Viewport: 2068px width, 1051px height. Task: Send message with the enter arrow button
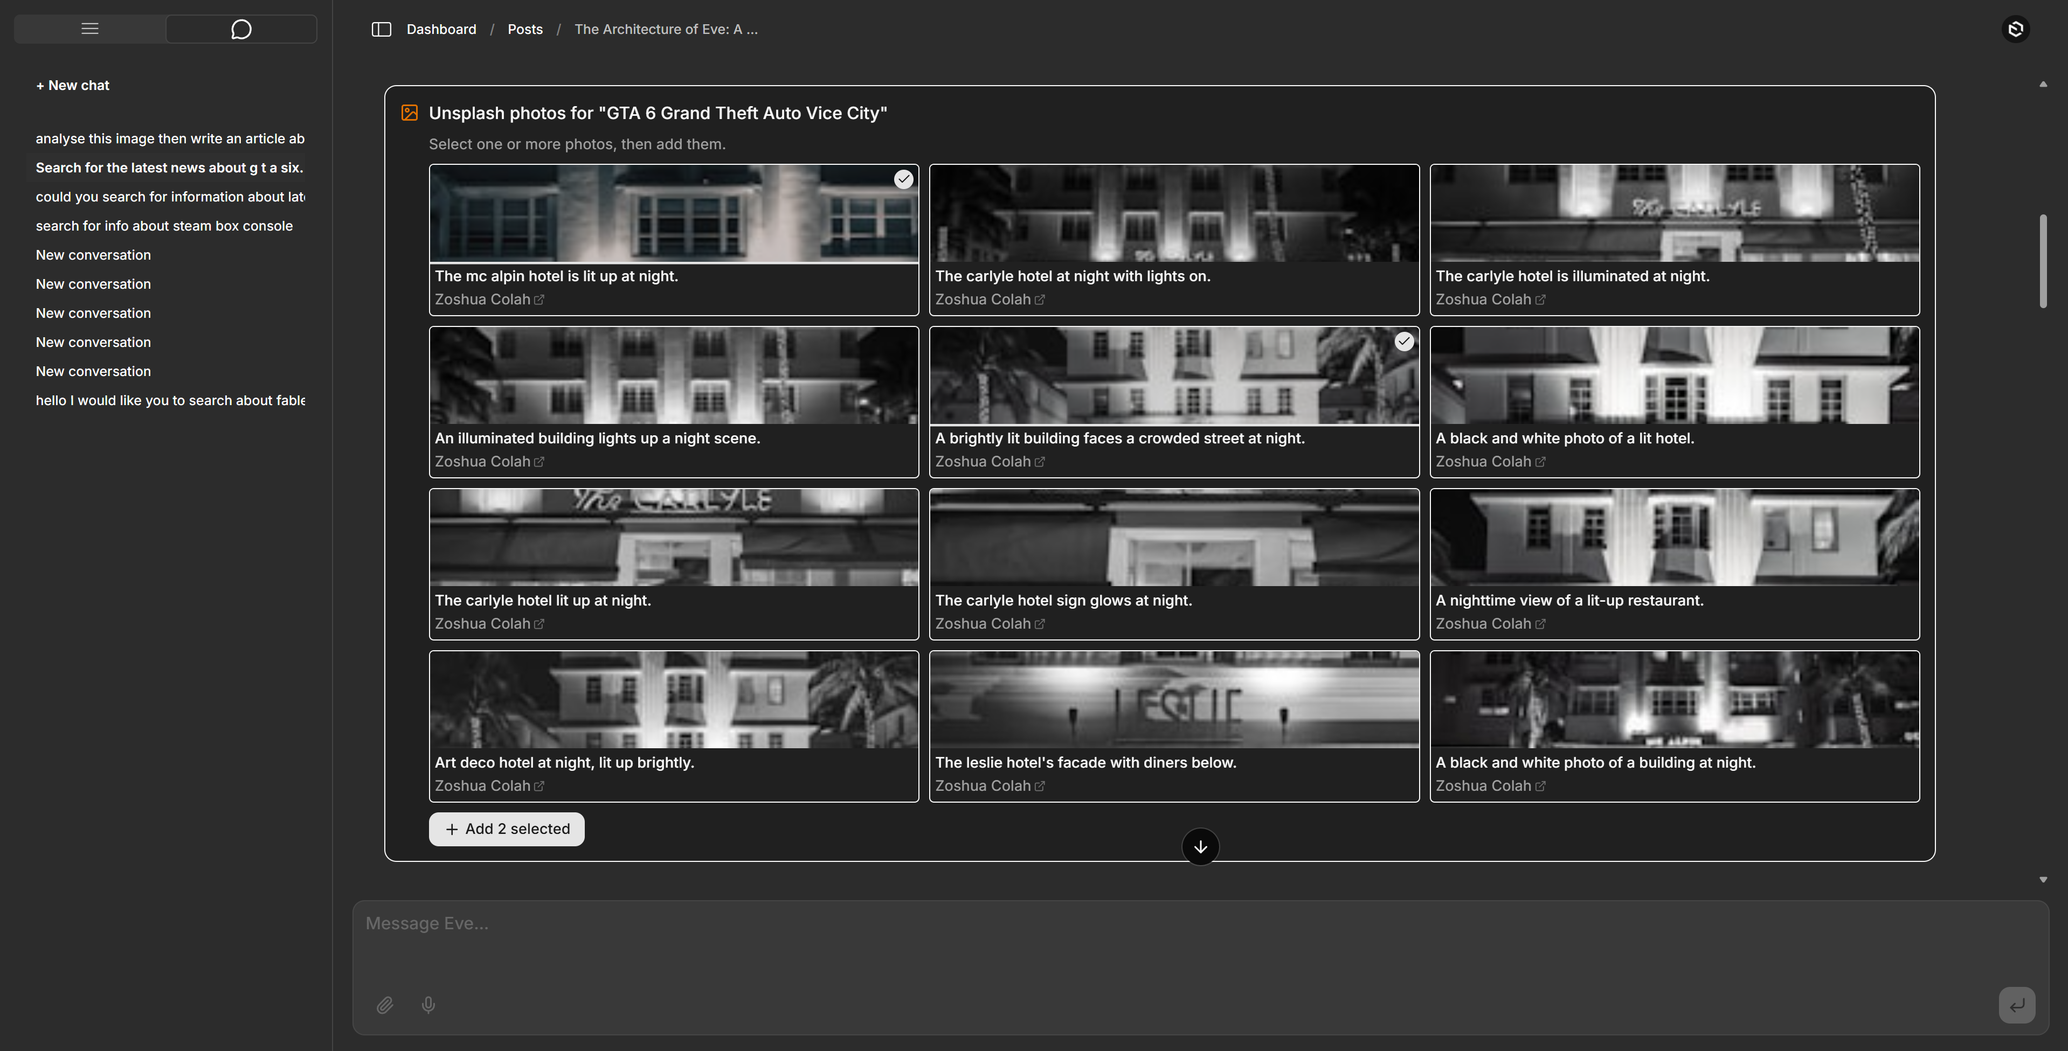click(x=2017, y=1005)
